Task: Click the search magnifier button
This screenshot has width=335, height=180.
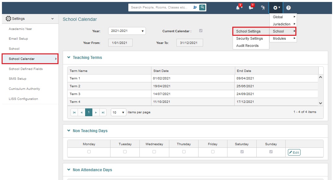Action: click(202, 7)
